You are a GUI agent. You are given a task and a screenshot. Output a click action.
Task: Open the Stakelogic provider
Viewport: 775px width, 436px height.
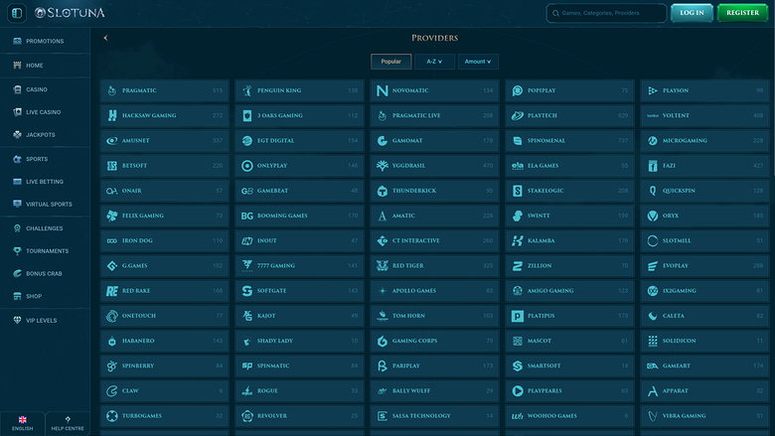(570, 191)
